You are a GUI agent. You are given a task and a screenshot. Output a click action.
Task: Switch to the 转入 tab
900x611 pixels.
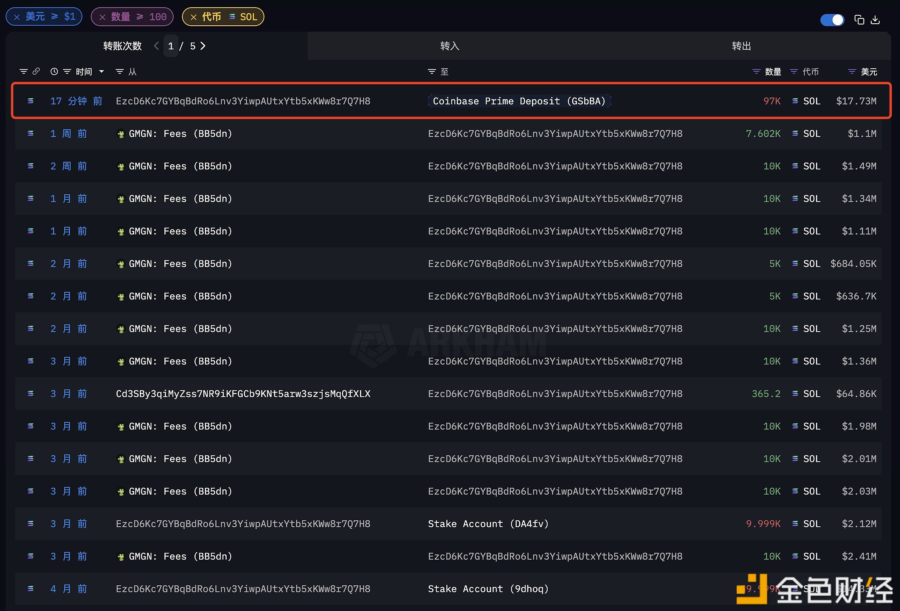tap(450, 46)
